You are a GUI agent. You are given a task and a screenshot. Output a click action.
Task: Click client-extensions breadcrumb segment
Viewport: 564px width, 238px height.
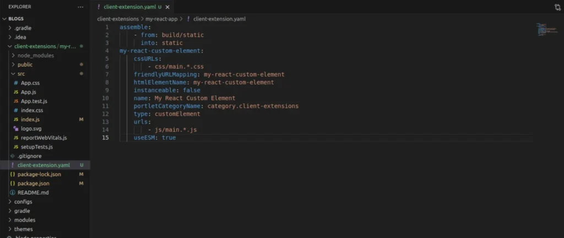coord(118,19)
